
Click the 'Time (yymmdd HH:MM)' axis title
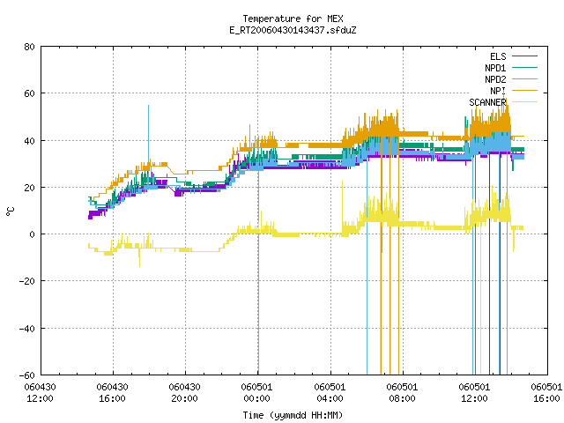tap(293, 415)
